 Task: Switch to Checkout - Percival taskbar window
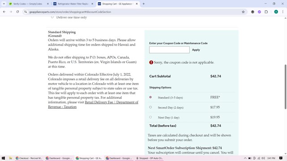[x=29, y=158]
